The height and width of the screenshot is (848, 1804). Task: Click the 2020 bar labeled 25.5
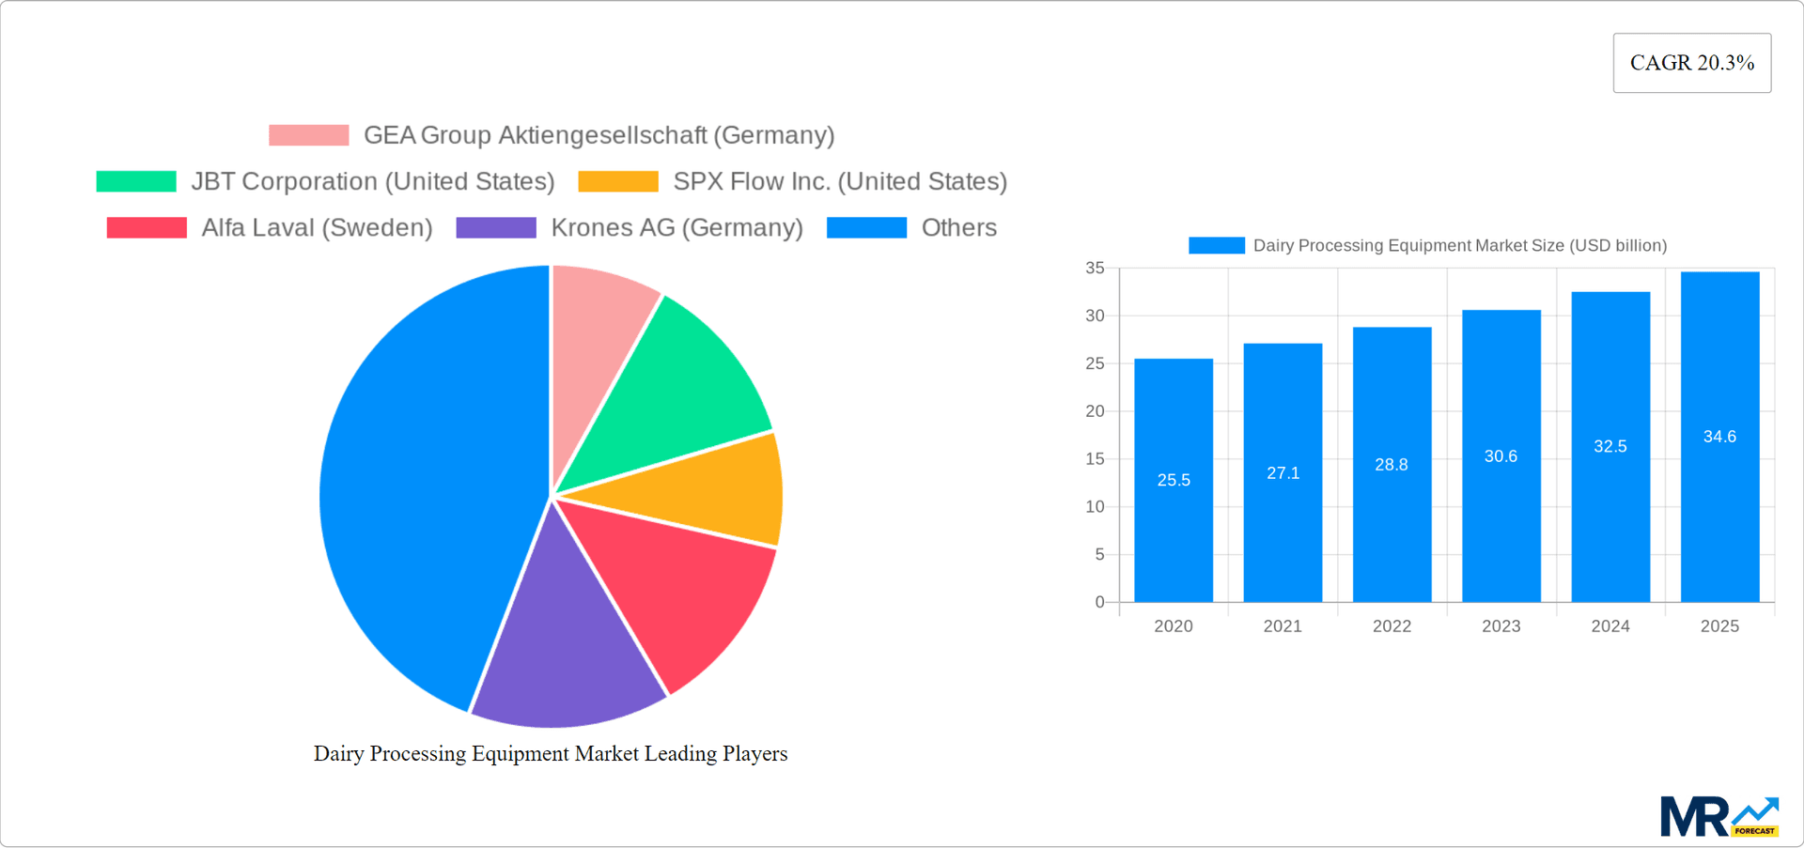[1174, 479]
